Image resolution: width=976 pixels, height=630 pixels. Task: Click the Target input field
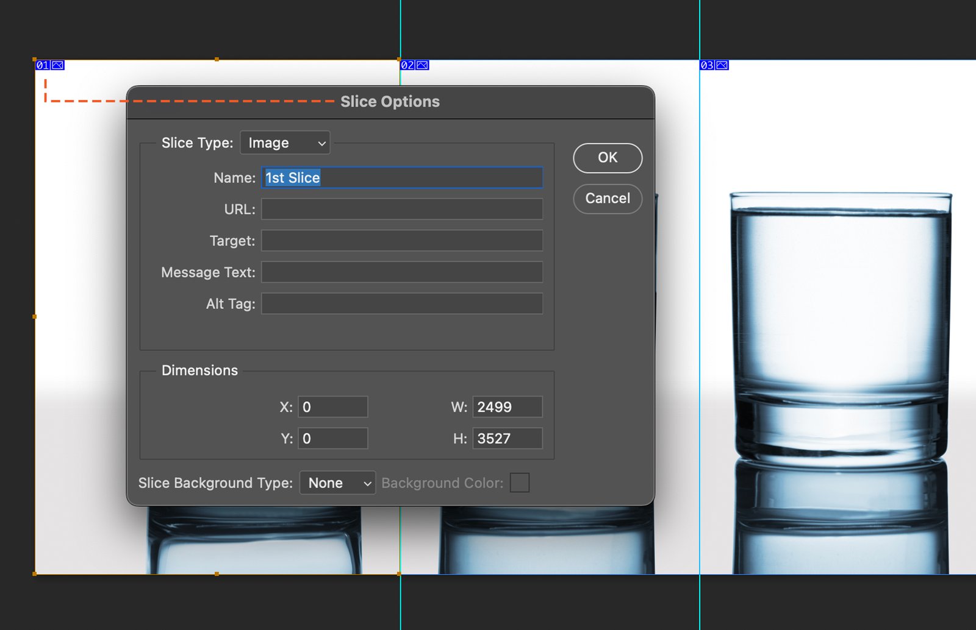402,241
